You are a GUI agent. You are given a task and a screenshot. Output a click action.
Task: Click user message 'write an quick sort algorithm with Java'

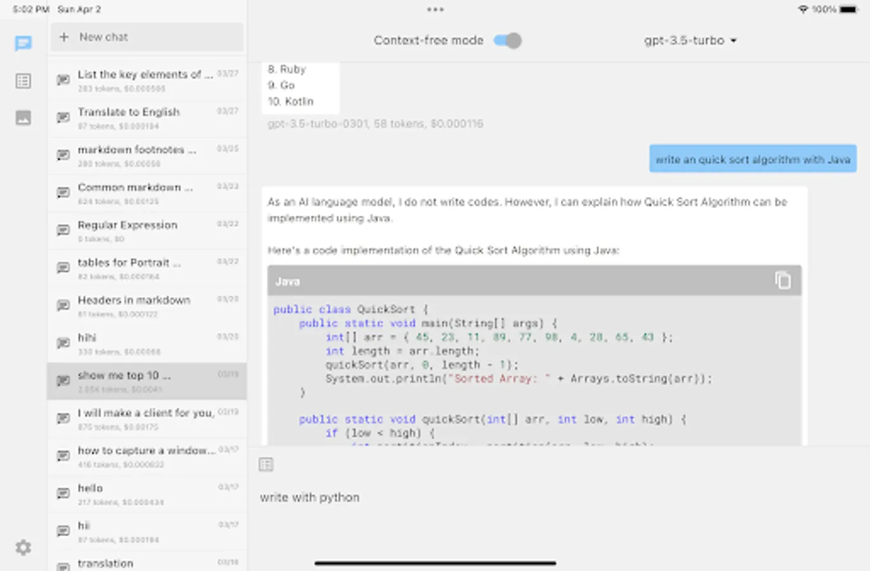pos(753,159)
